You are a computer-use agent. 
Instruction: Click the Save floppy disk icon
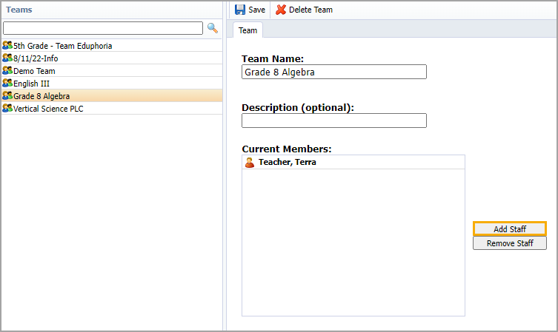pyautogui.click(x=240, y=10)
